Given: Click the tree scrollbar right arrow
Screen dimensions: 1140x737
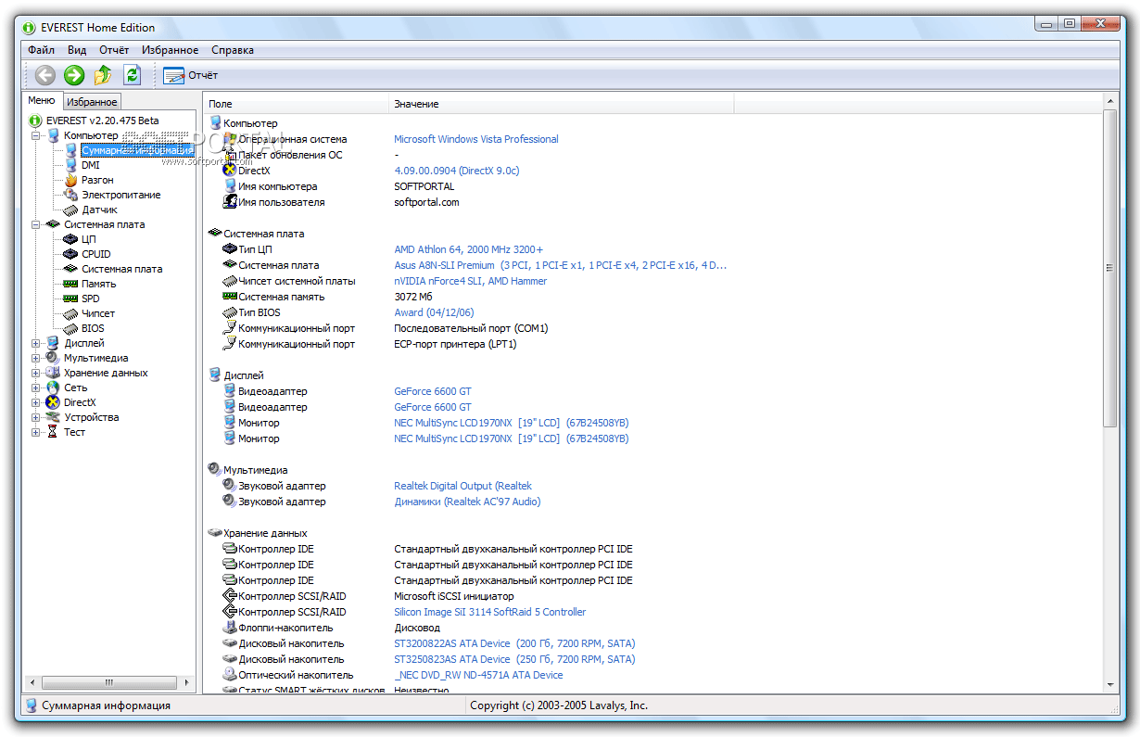Looking at the screenshot, I should (187, 682).
